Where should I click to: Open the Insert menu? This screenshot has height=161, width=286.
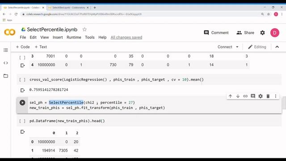[x=58, y=37]
